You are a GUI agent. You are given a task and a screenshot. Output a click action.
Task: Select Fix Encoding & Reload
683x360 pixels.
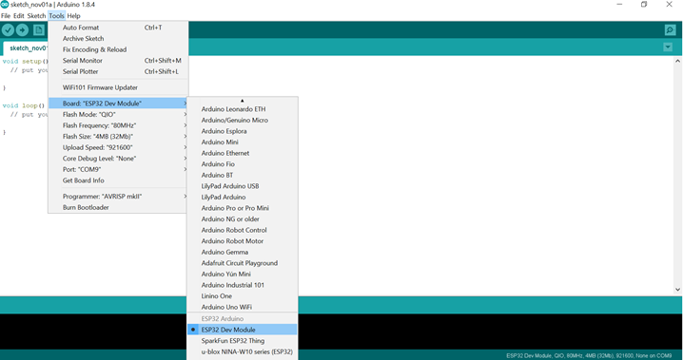point(118,49)
